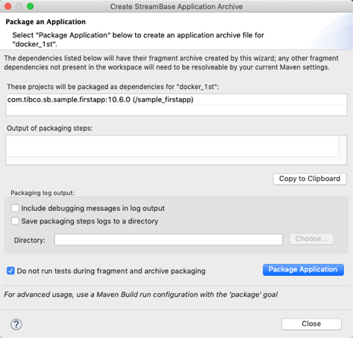This screenshot has width=353, height=338.
Task: Click the Packaging log output group label
Action: [43, 193]
